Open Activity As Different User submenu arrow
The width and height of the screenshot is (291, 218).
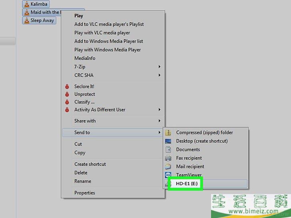(159, 110)
